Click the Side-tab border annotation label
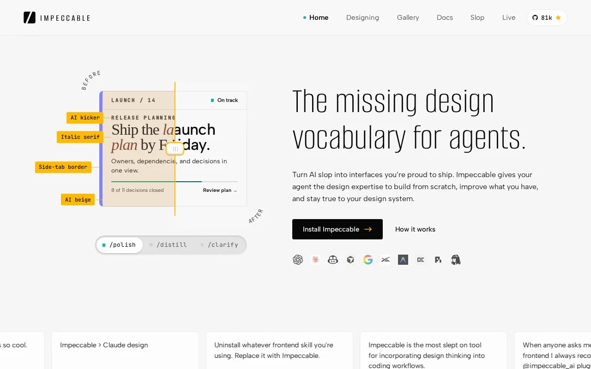Screen dimensions: 591x369 (63, 167)
